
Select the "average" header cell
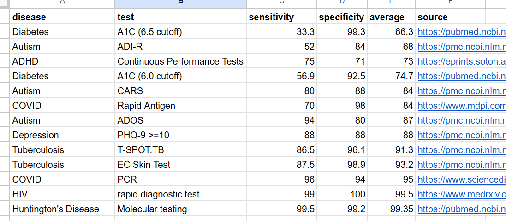[387, 17]
